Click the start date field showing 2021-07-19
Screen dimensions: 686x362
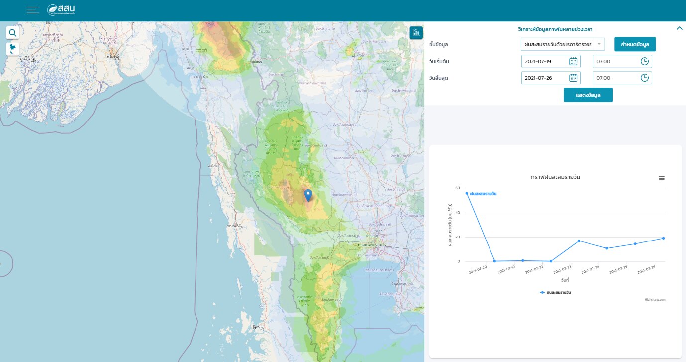click(551, 61)
